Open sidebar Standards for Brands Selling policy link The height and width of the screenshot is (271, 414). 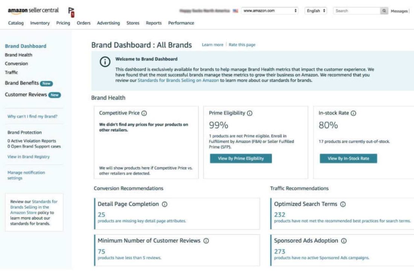click(34, 207)
